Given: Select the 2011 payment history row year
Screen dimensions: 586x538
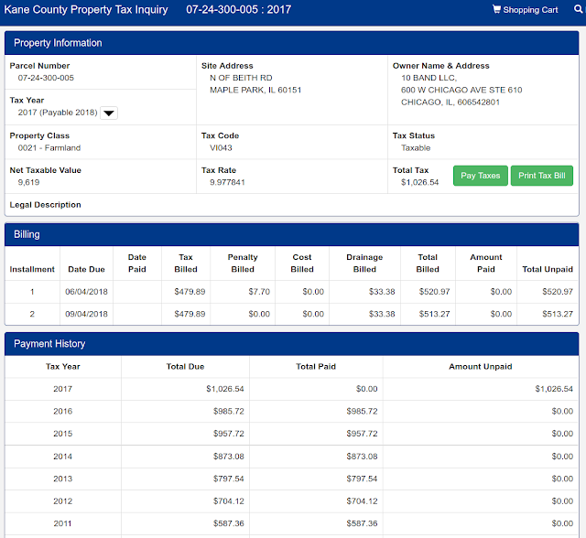Looking at the screenshot, I should click(x=63, y=523).
